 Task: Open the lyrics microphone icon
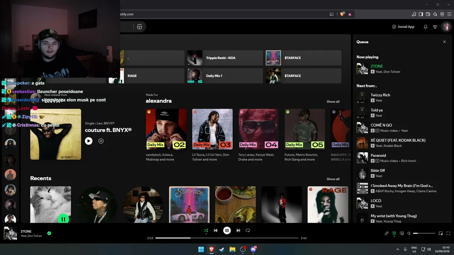coord(387,233)
